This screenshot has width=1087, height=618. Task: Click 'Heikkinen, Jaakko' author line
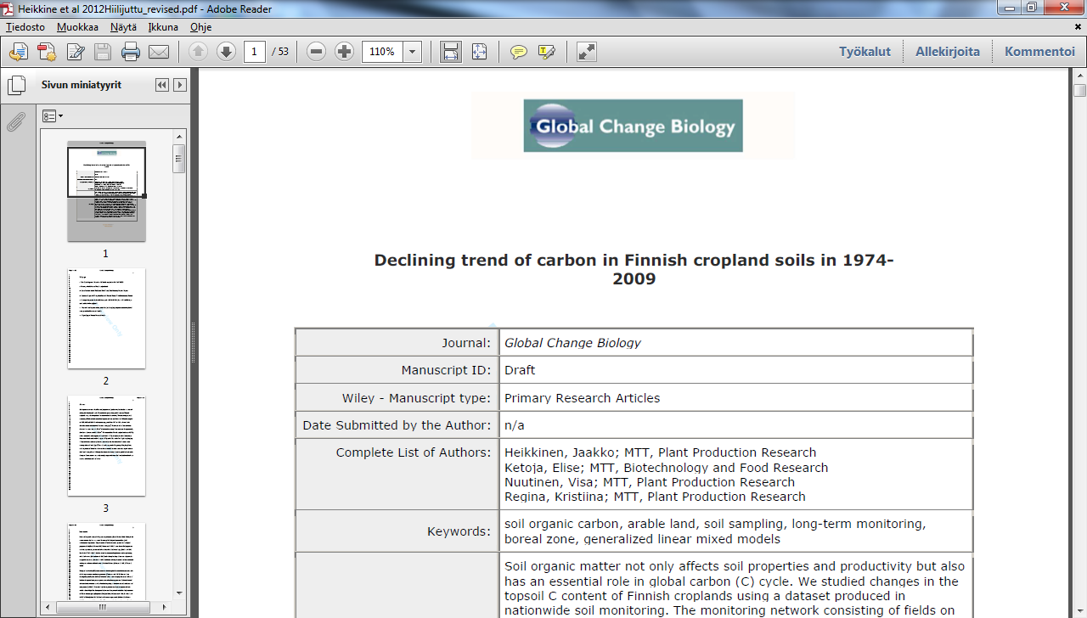(x=660, y=452)
